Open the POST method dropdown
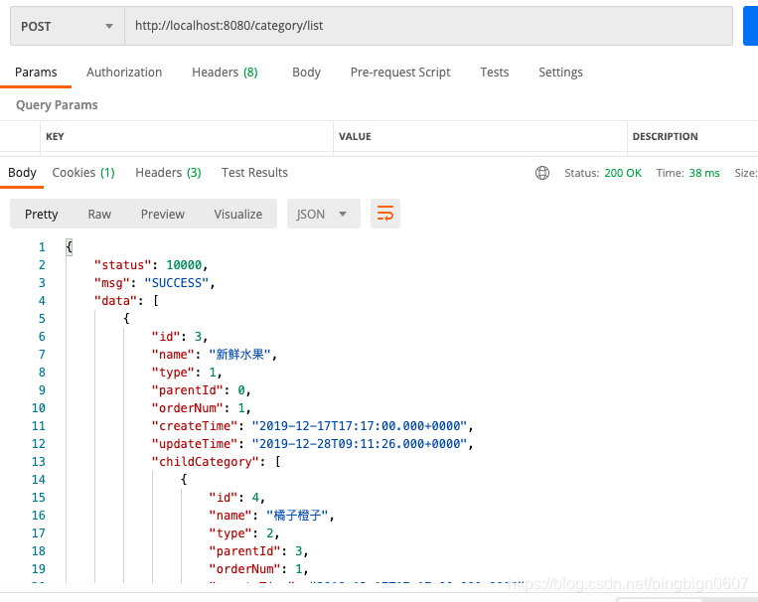The image size is (758, 602). click(68, 26)
